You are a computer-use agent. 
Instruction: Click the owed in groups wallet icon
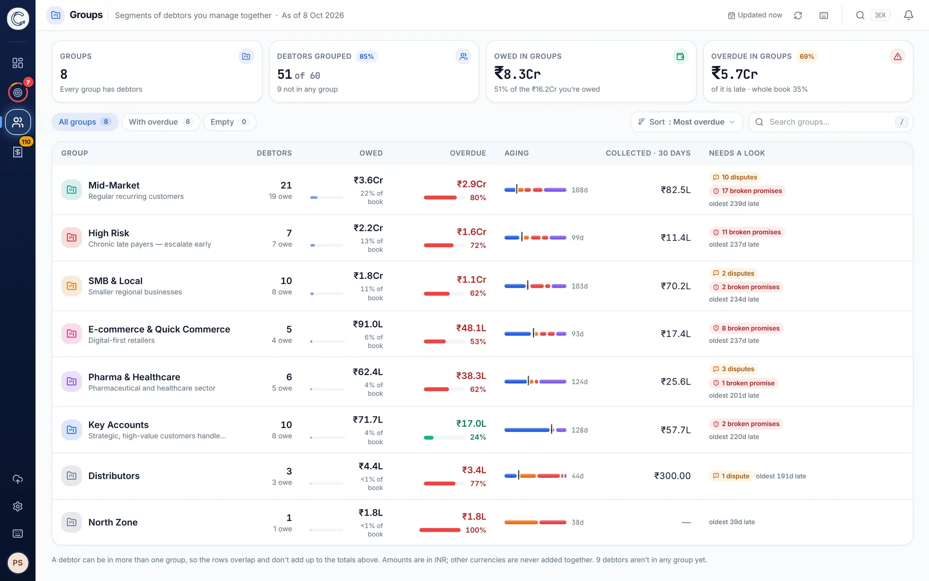680,56
